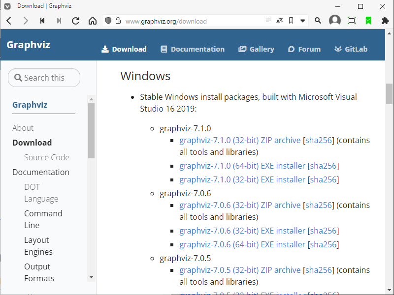
Task: Open DOT Language sidebar entry
Action: point(41,193)
